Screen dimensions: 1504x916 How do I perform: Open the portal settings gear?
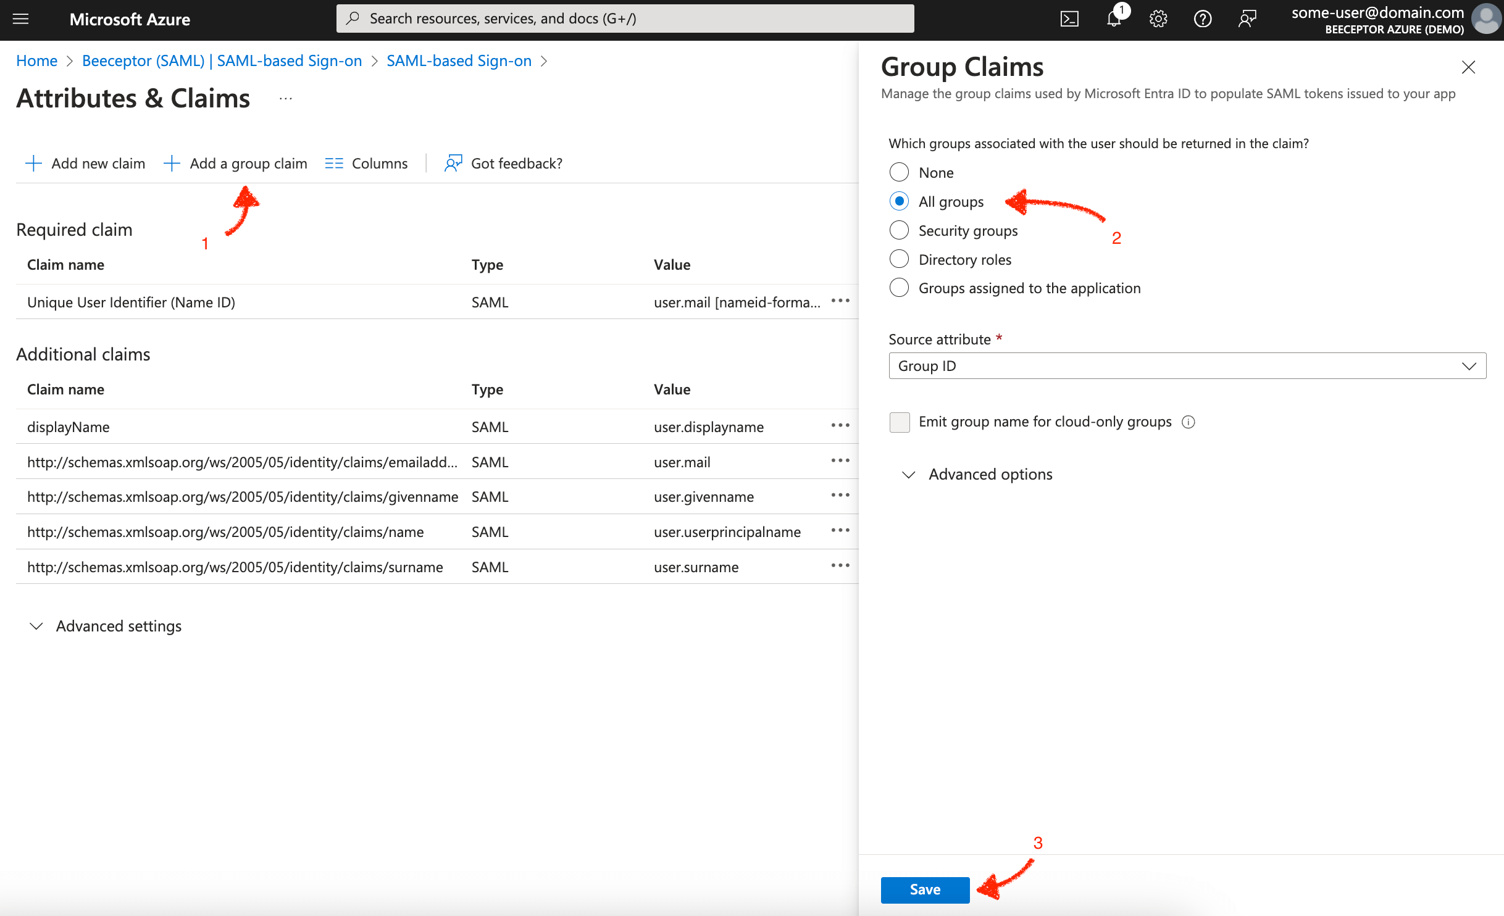click(x=1158, y=19)
